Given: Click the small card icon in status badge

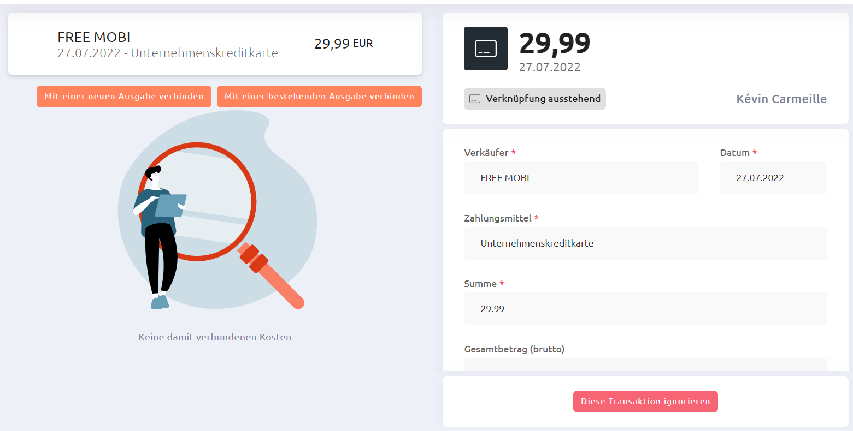Looking at the screenshot, I should (x=475, y=99).
